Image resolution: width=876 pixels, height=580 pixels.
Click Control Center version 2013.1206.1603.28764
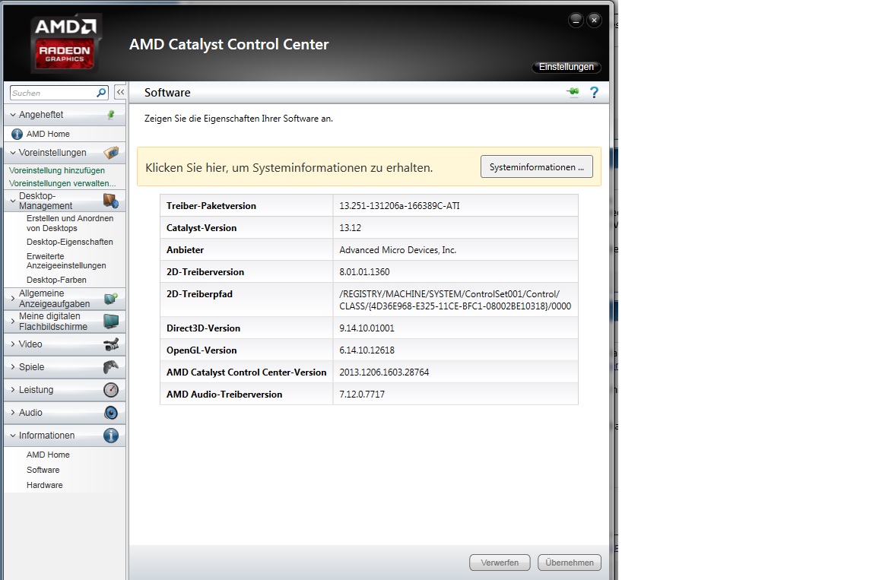coord(384,372)
